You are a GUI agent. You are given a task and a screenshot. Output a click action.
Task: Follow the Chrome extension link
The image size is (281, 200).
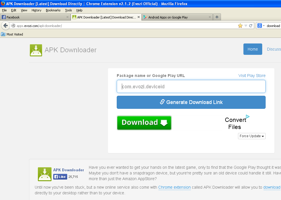(x=174, y=187)
